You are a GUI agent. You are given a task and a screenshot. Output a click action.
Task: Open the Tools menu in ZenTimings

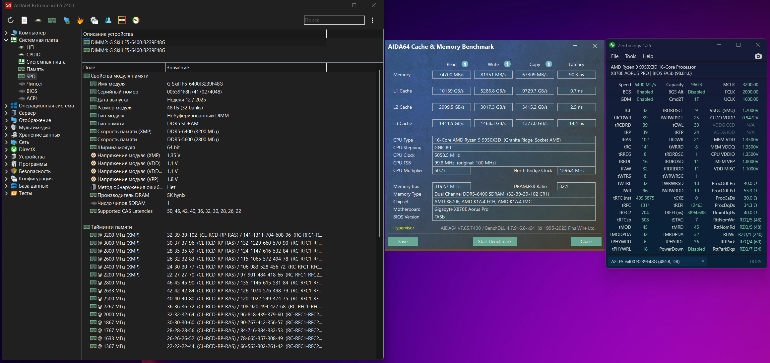click(630, 56)
